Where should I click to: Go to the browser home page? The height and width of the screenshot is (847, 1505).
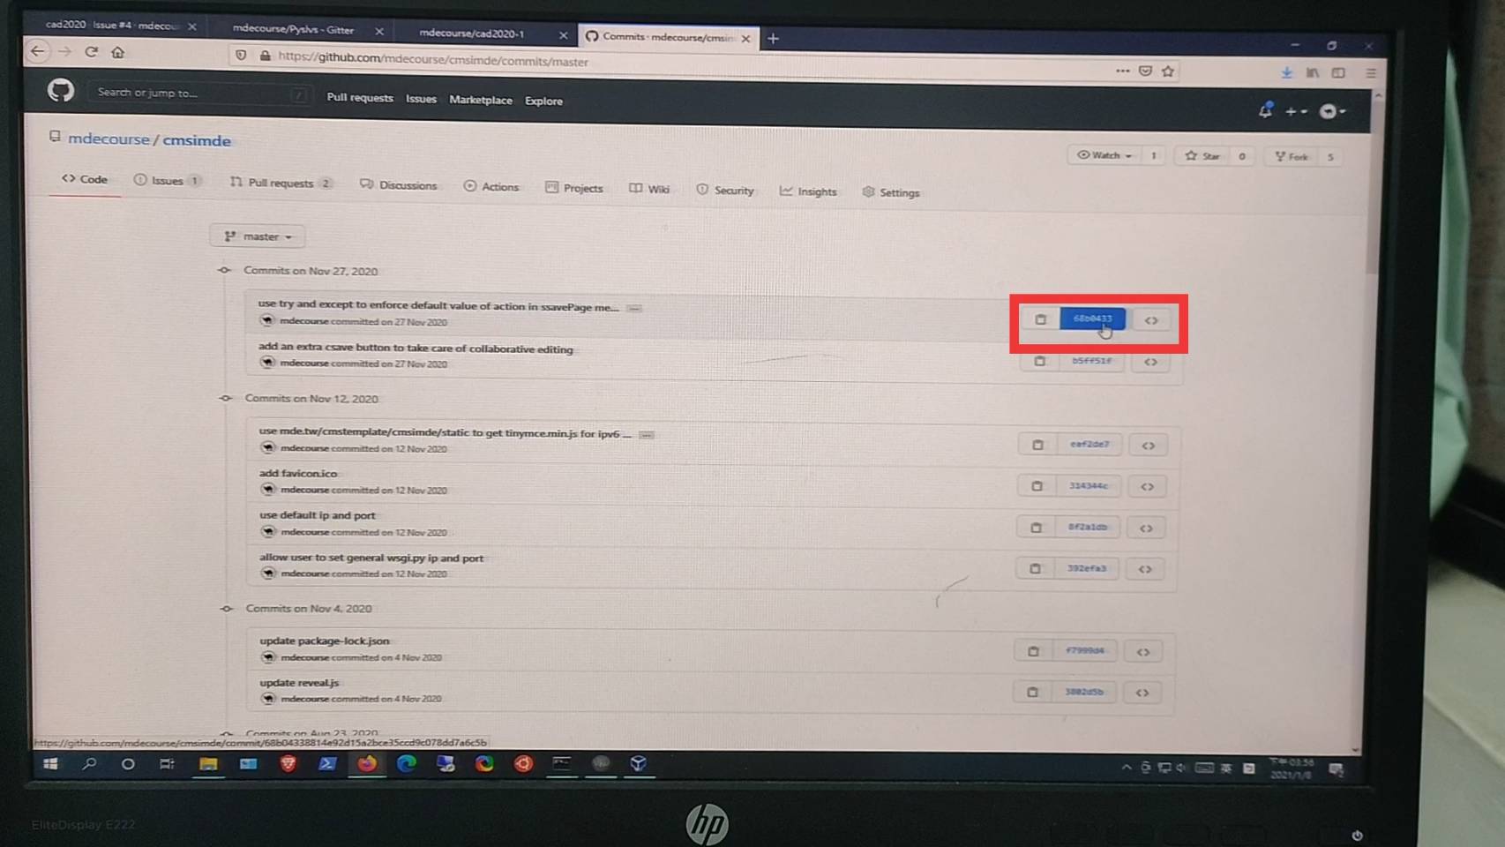(x=118, y=52)
